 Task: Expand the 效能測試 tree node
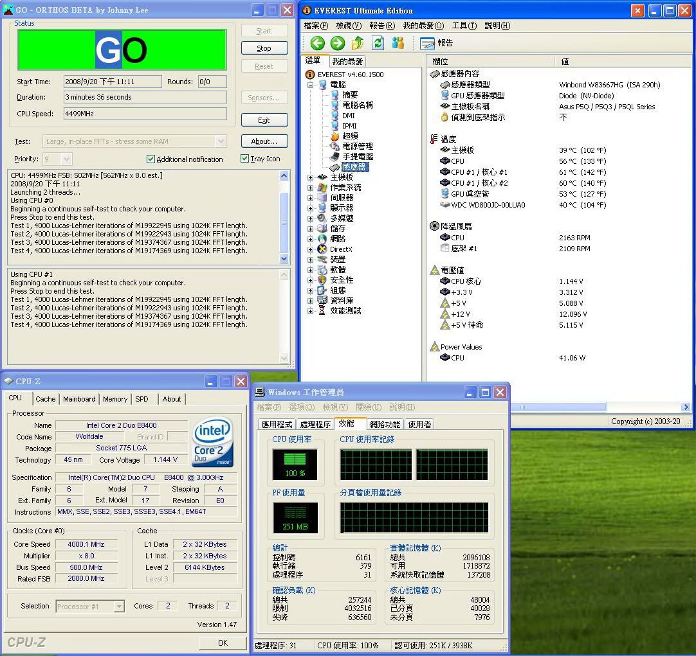click(x=310, y=311)
